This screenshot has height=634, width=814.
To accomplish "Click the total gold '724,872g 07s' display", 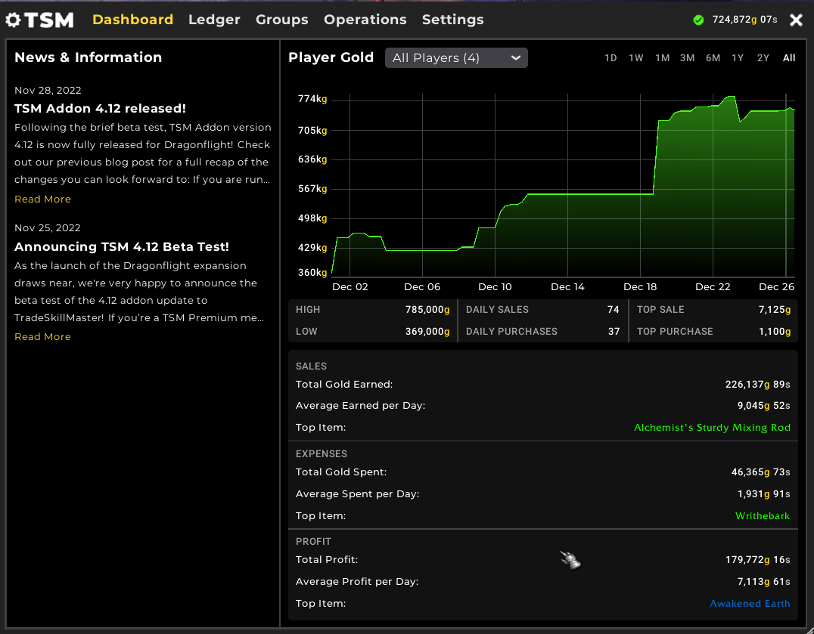I will click(745, 20).
